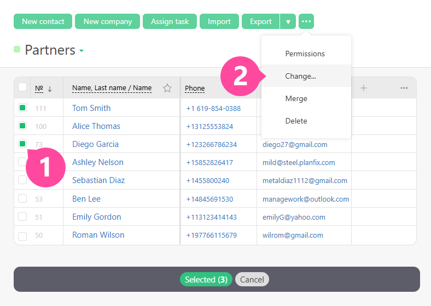Uncheck the Alice Thomas row checkbox

click(22, 126)
